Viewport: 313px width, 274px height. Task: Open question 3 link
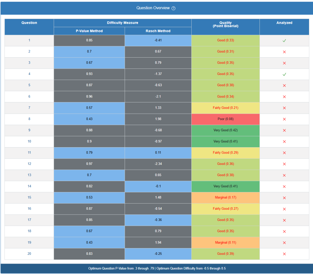coord(29,63)
